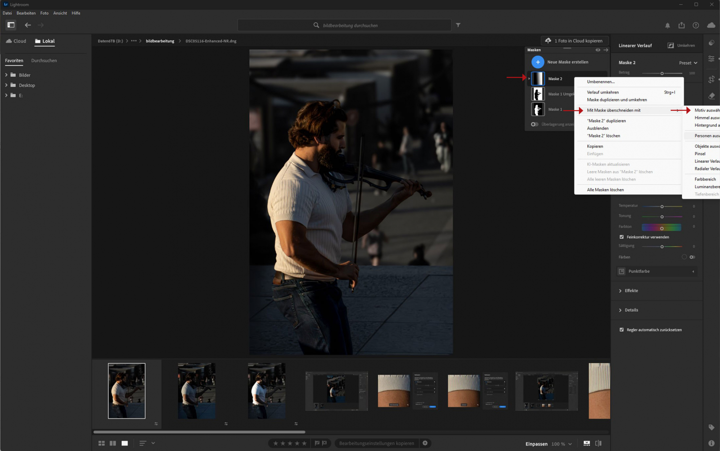720x451 pixels.
Task: Click the Farbton hue slider
Action: coord(661,227)
